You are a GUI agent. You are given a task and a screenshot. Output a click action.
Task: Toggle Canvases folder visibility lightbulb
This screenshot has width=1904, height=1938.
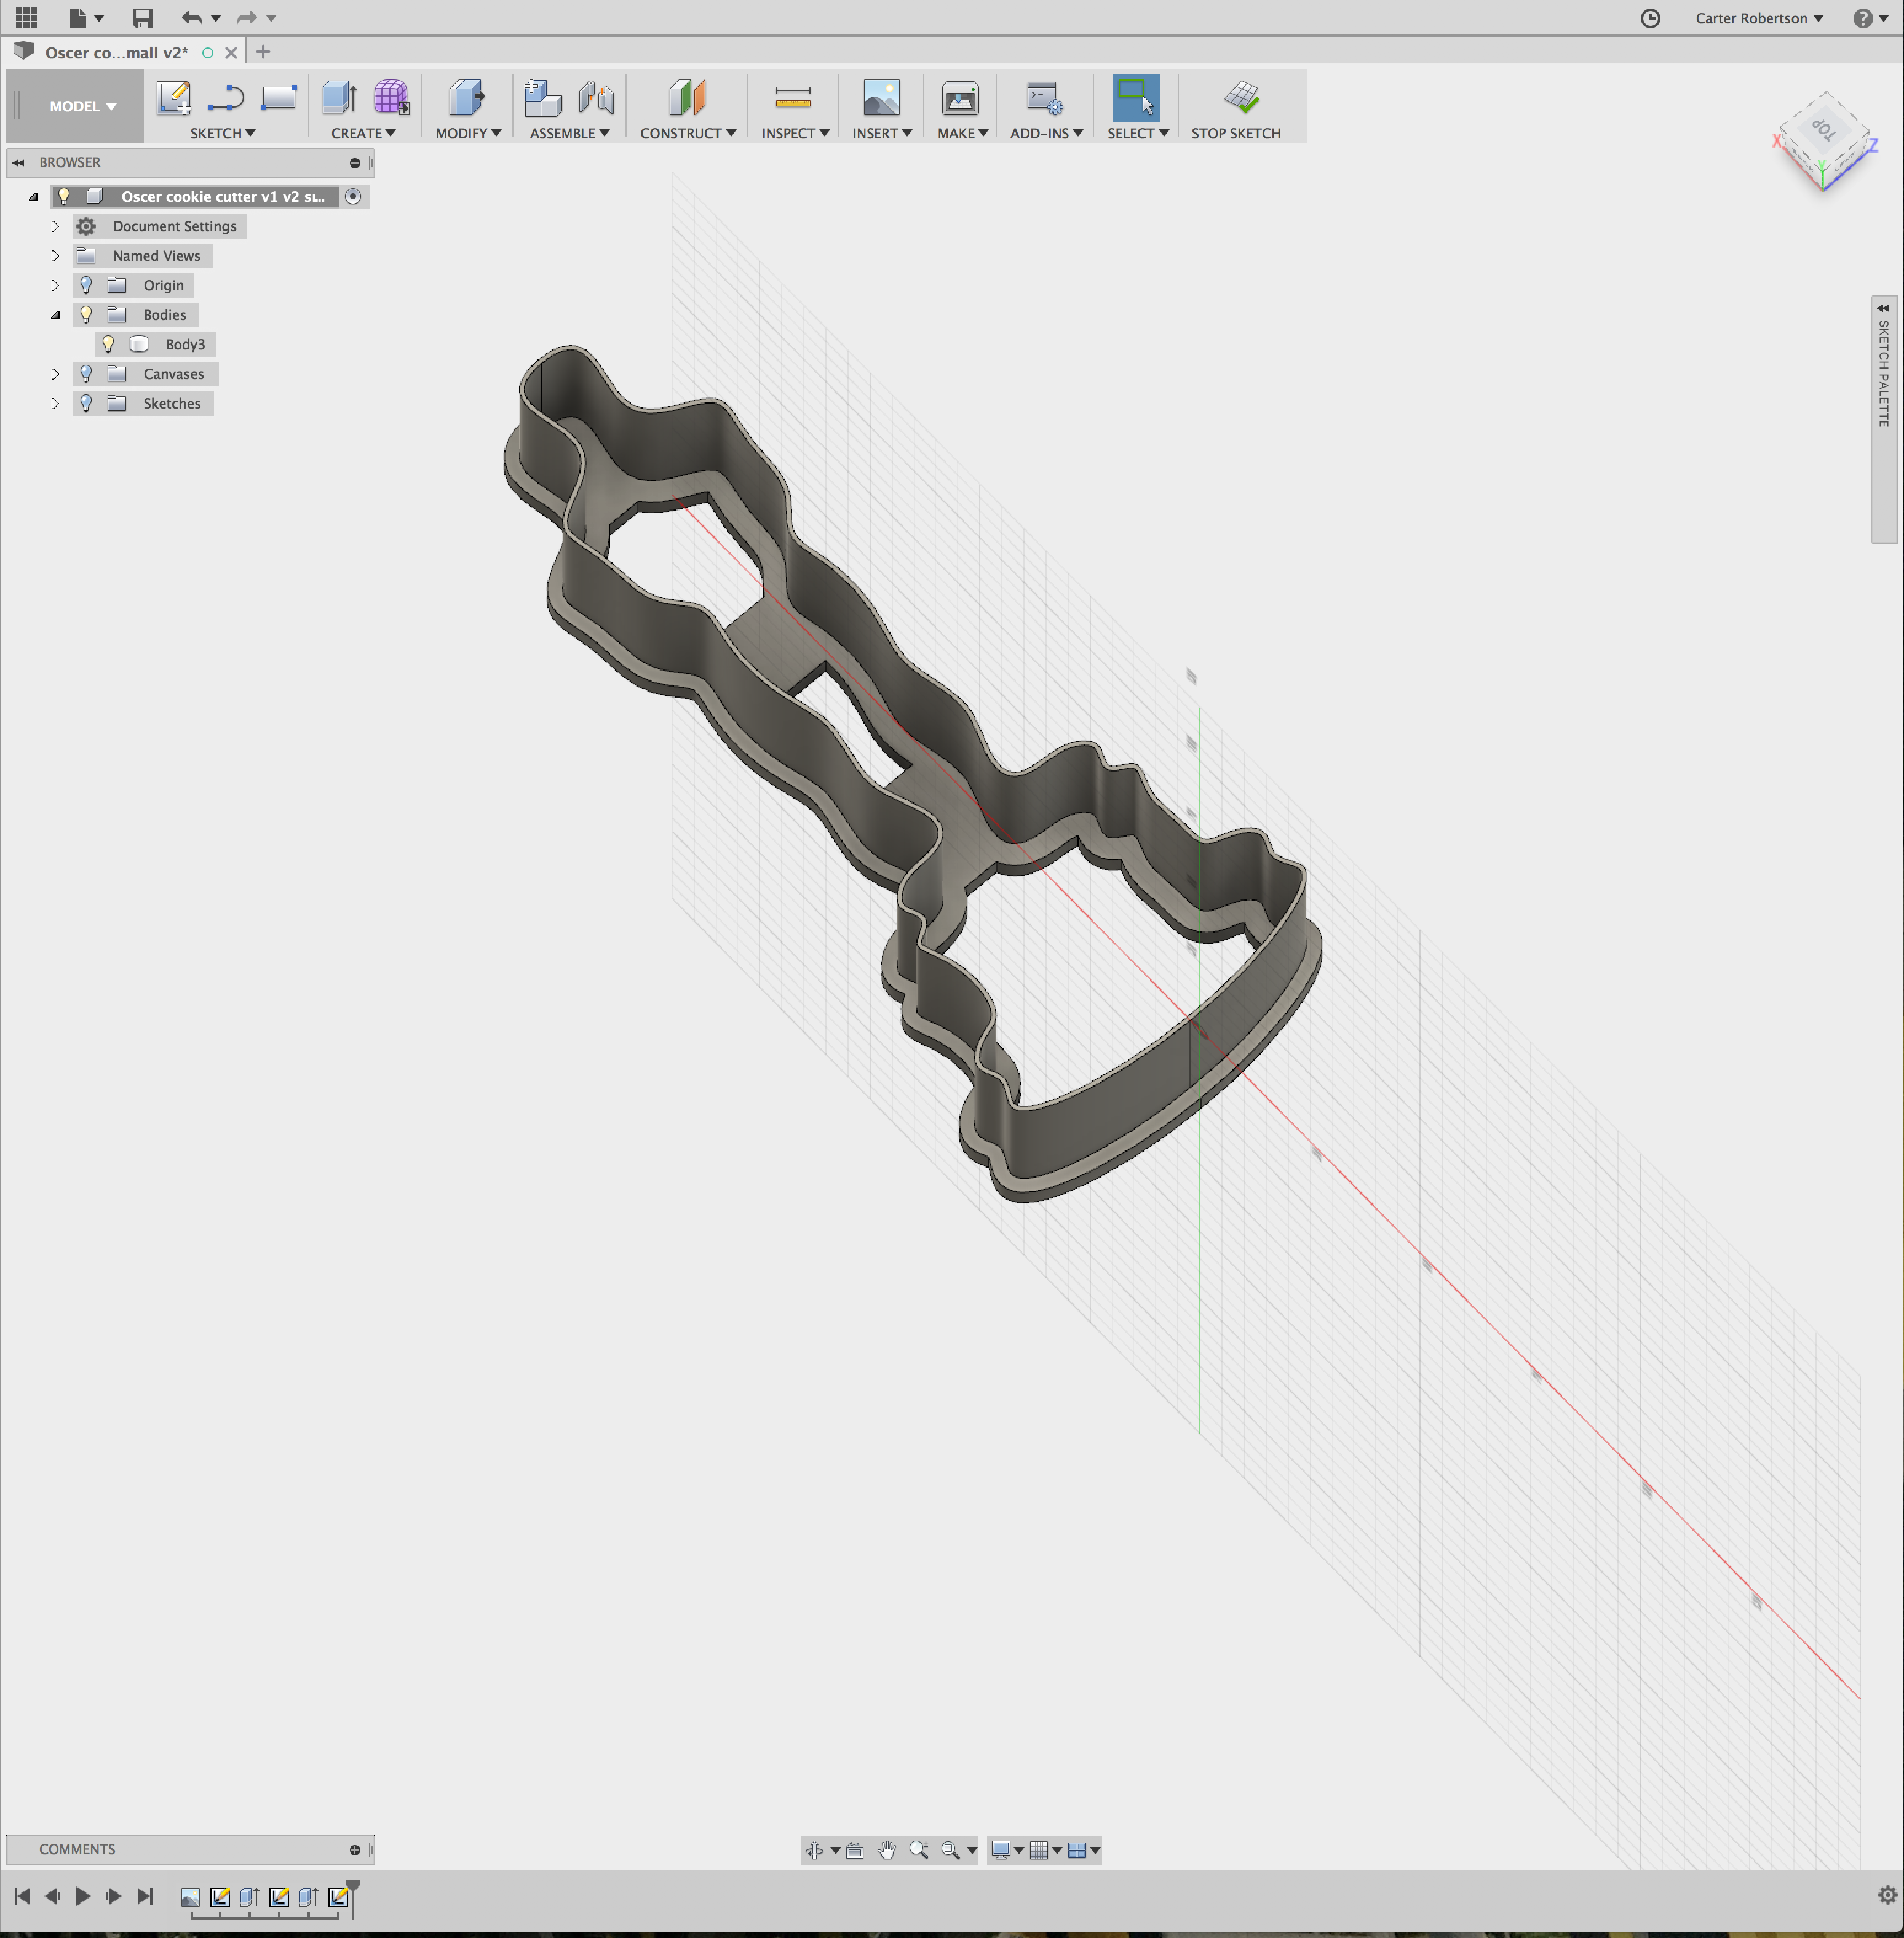coord(86,374)
